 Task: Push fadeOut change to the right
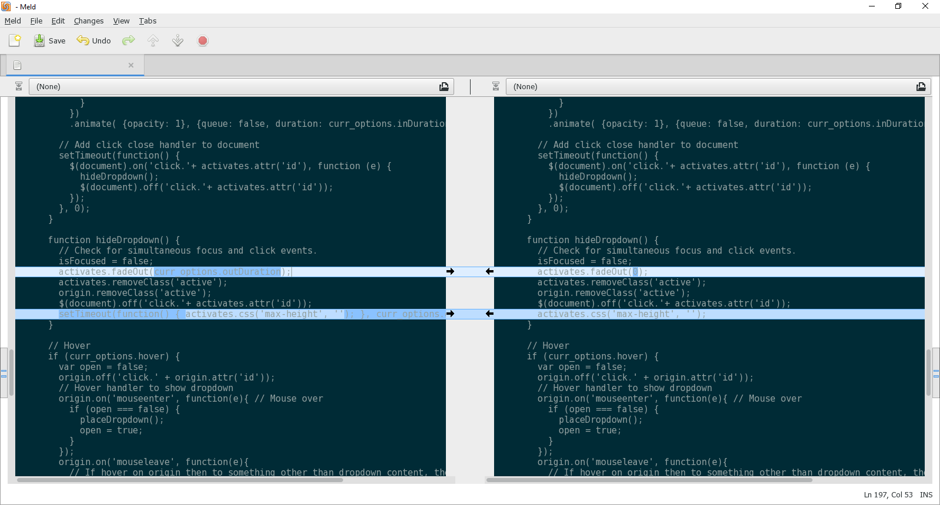click(x=450, y=271)
